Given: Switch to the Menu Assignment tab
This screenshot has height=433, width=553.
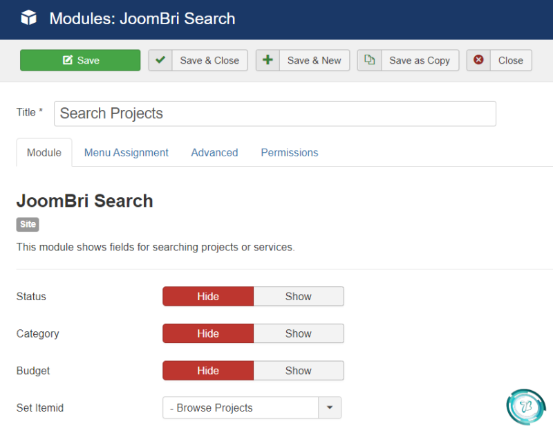Looking at the screenshot, I should coord(126,152).
